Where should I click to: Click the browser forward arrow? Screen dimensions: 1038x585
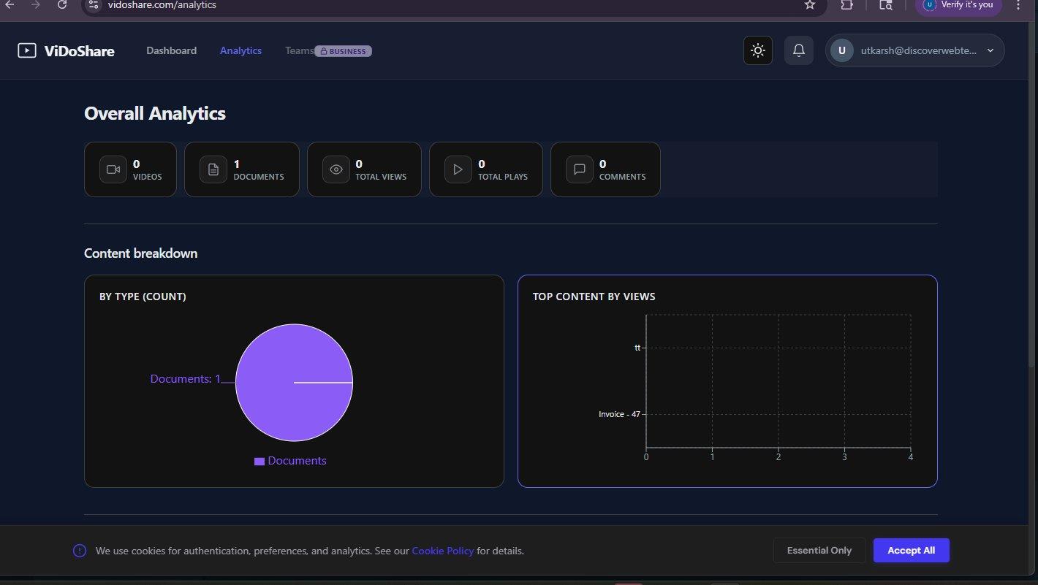tap(36, 4)
